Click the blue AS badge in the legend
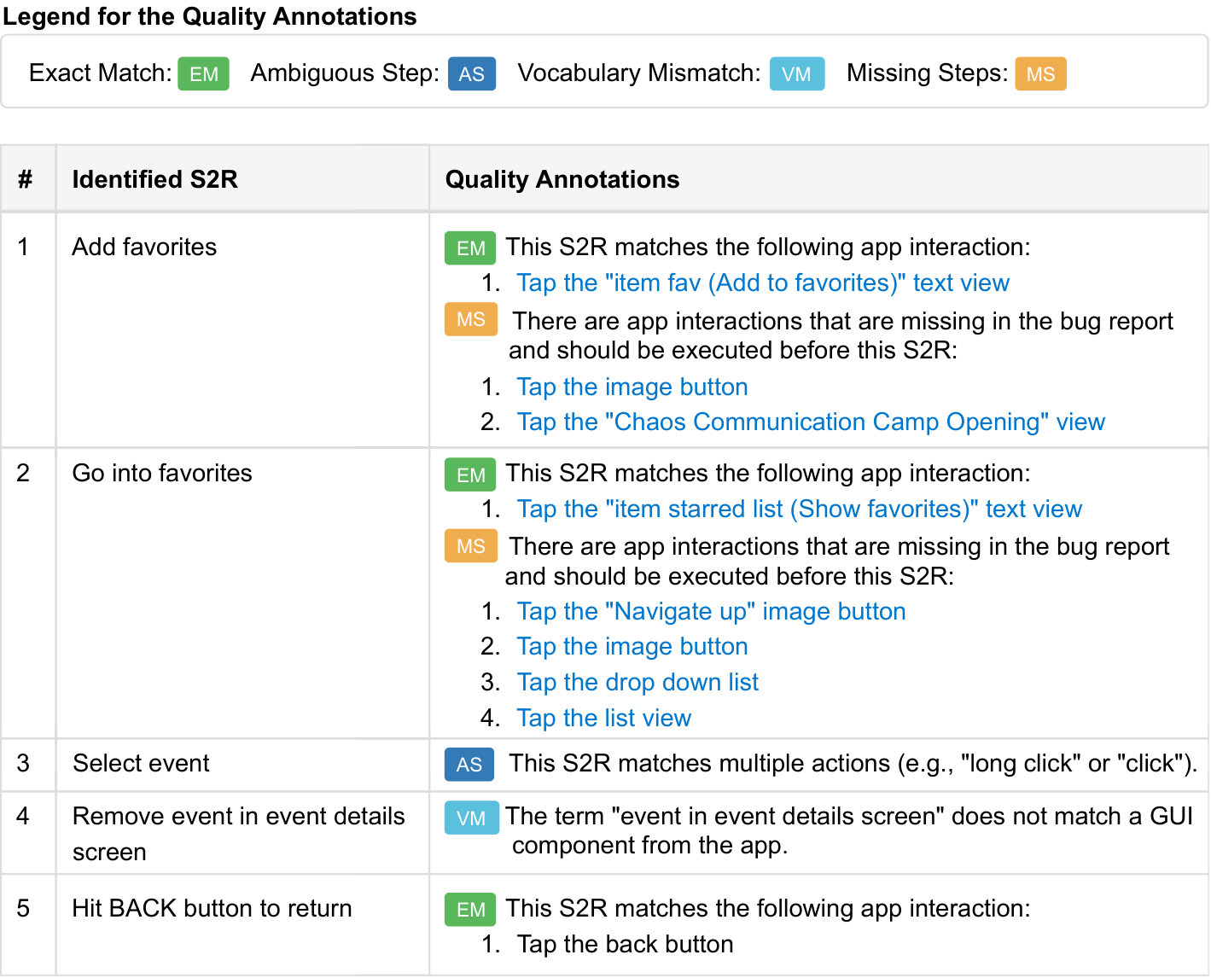Viewport: 1211px width, 978px height. [x=471, y=74]
